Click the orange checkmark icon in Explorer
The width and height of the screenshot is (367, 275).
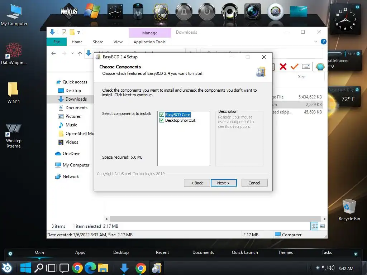point(295,67)
